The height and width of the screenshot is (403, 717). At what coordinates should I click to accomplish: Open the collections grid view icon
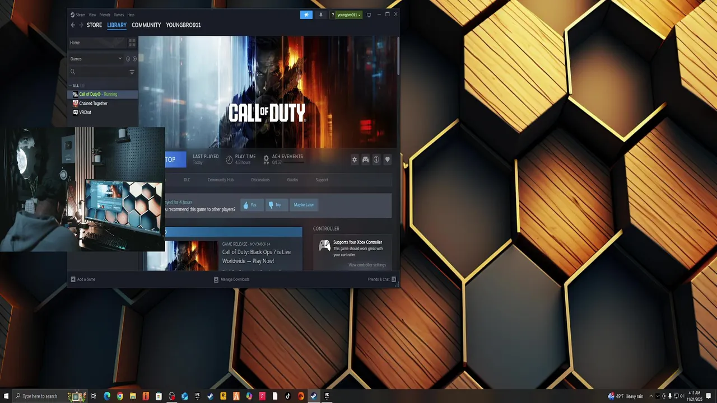tap(132, 43)
